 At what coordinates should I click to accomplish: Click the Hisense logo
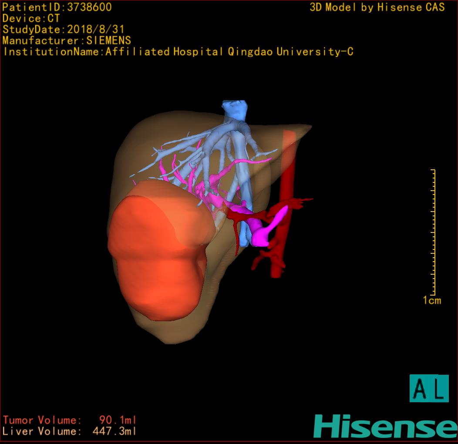pyautogui.click(x=385, y=426)
